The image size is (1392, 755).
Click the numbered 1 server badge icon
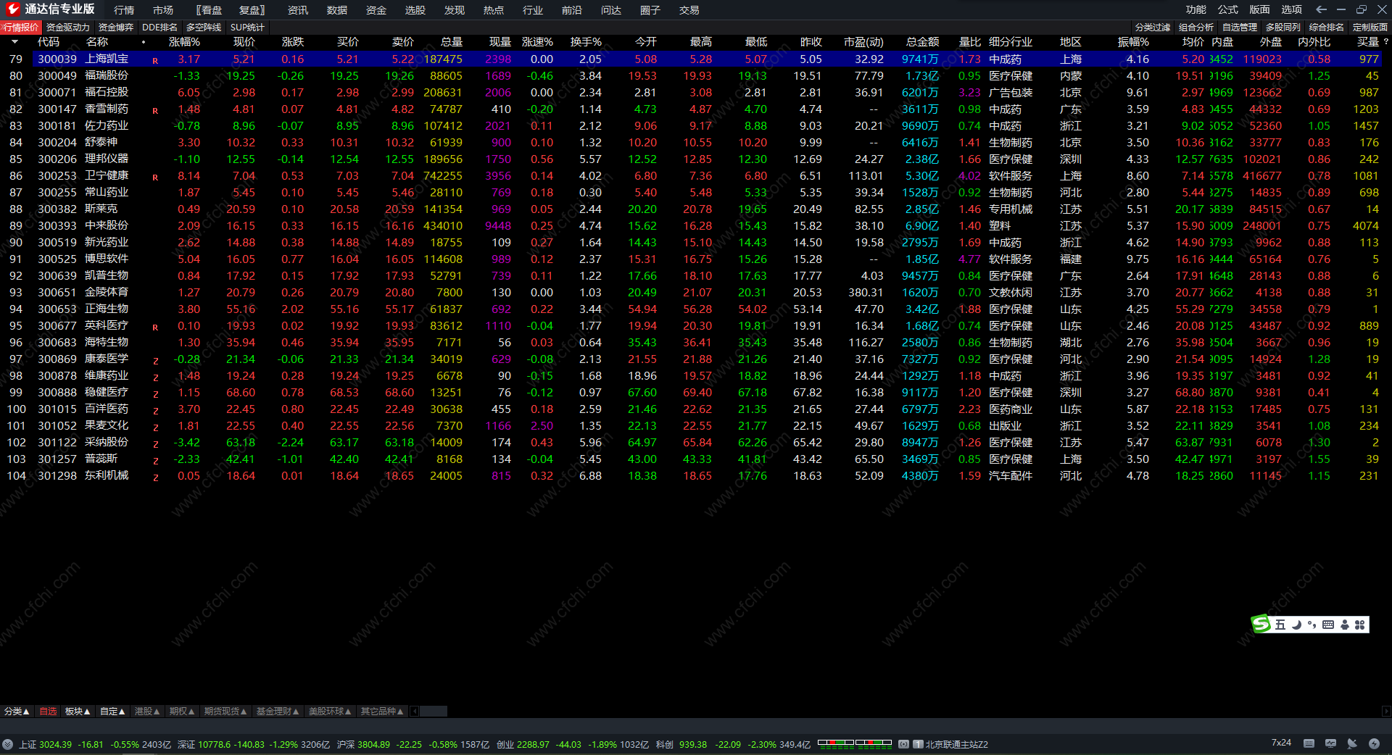click(918, 744)
